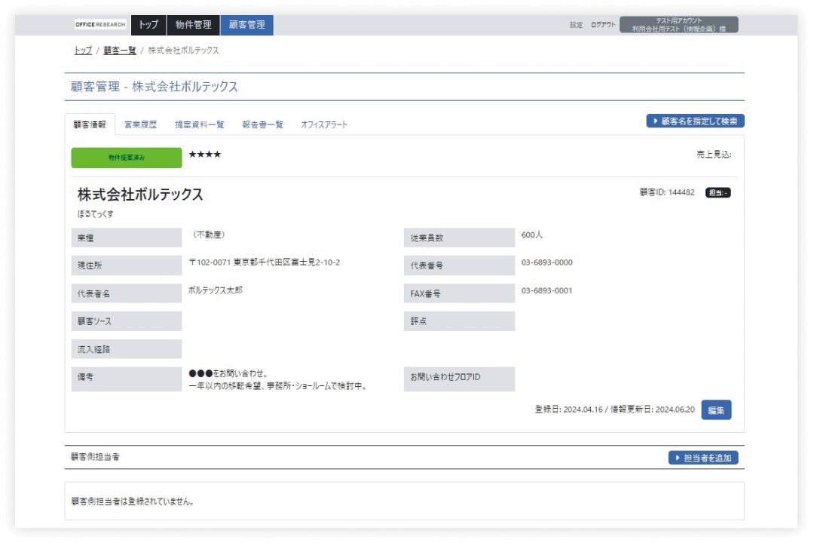Click the employee count 600人

pos(532,235)
